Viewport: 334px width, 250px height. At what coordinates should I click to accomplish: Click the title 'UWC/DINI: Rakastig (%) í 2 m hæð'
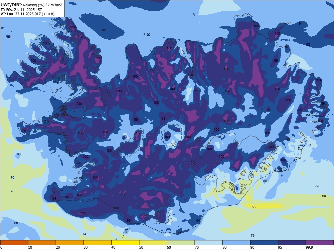(x=31, y=5)
